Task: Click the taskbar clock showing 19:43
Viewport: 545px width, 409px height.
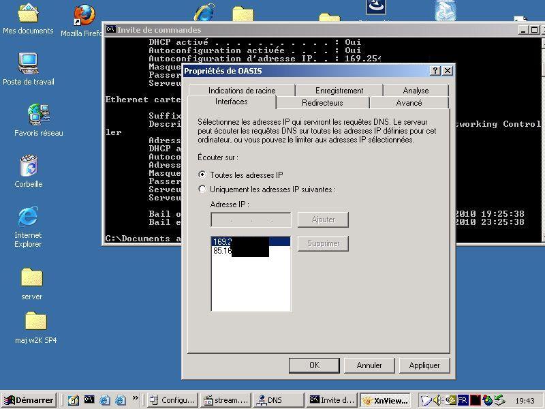Action: [525, 401]
